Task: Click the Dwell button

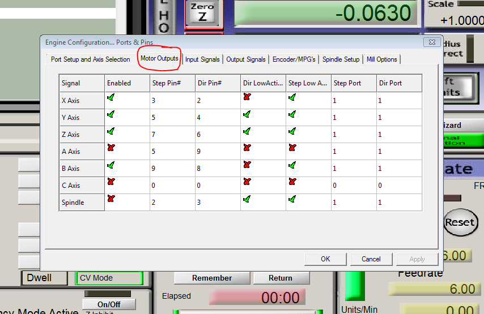Action: pos(44,278)
